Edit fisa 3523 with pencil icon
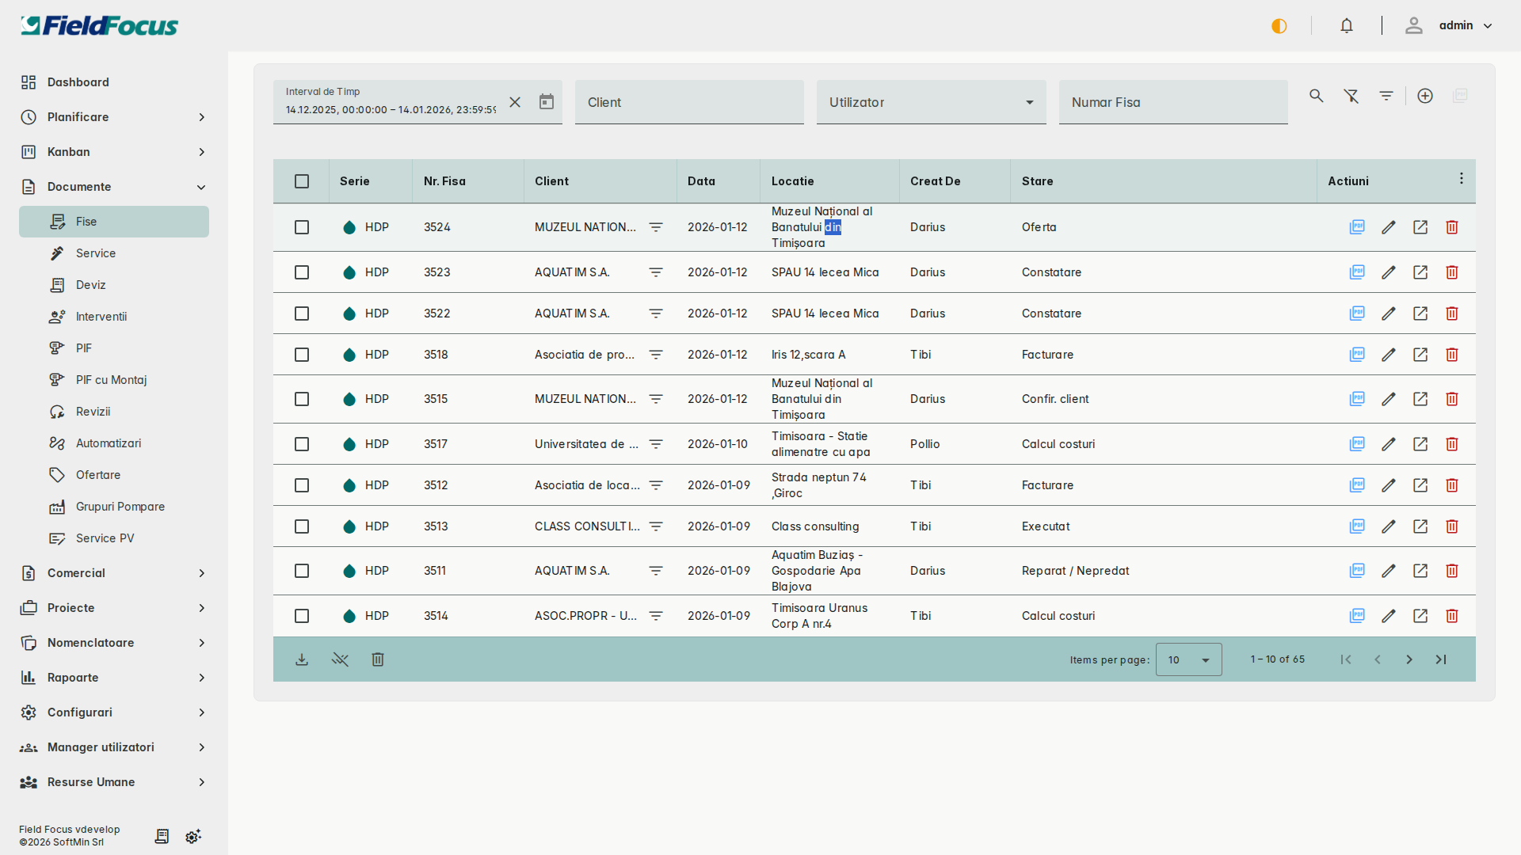1521x855 pixels. (x=1389, y=272)
